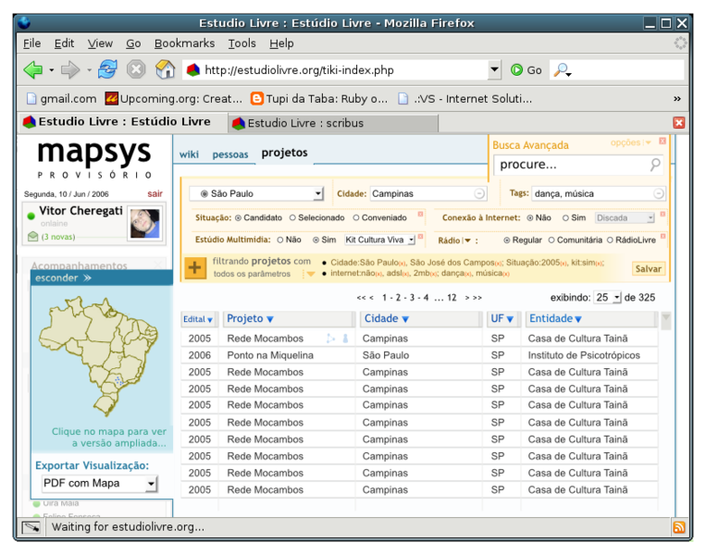
Task: Click the Brazil map to enlarge
Action: [x=99, y=355]
